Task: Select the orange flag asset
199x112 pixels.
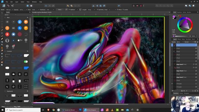Action: [26, 28]
